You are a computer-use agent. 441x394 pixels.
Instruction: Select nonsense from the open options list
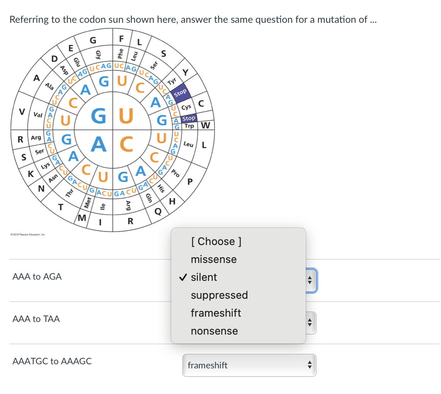214,331
